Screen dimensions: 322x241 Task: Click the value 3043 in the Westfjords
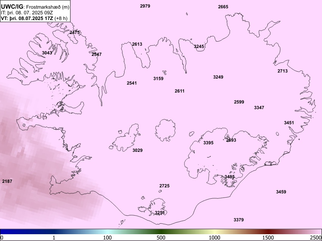point(47,53)
